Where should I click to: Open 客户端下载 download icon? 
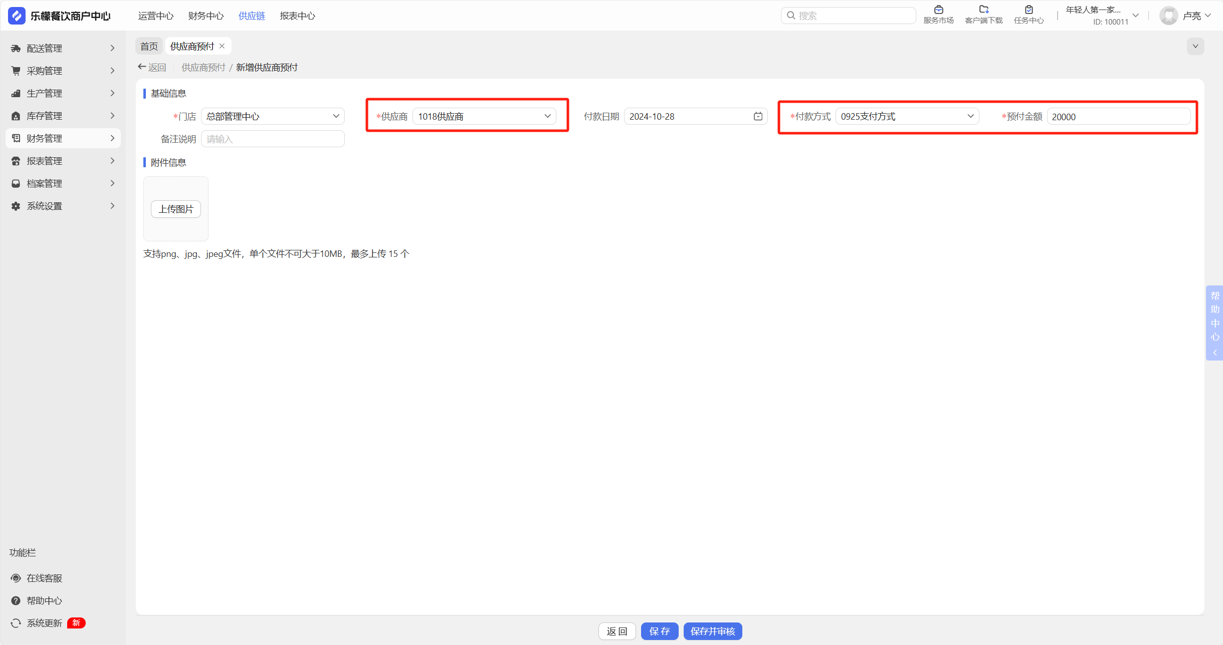tap(983, 10)
